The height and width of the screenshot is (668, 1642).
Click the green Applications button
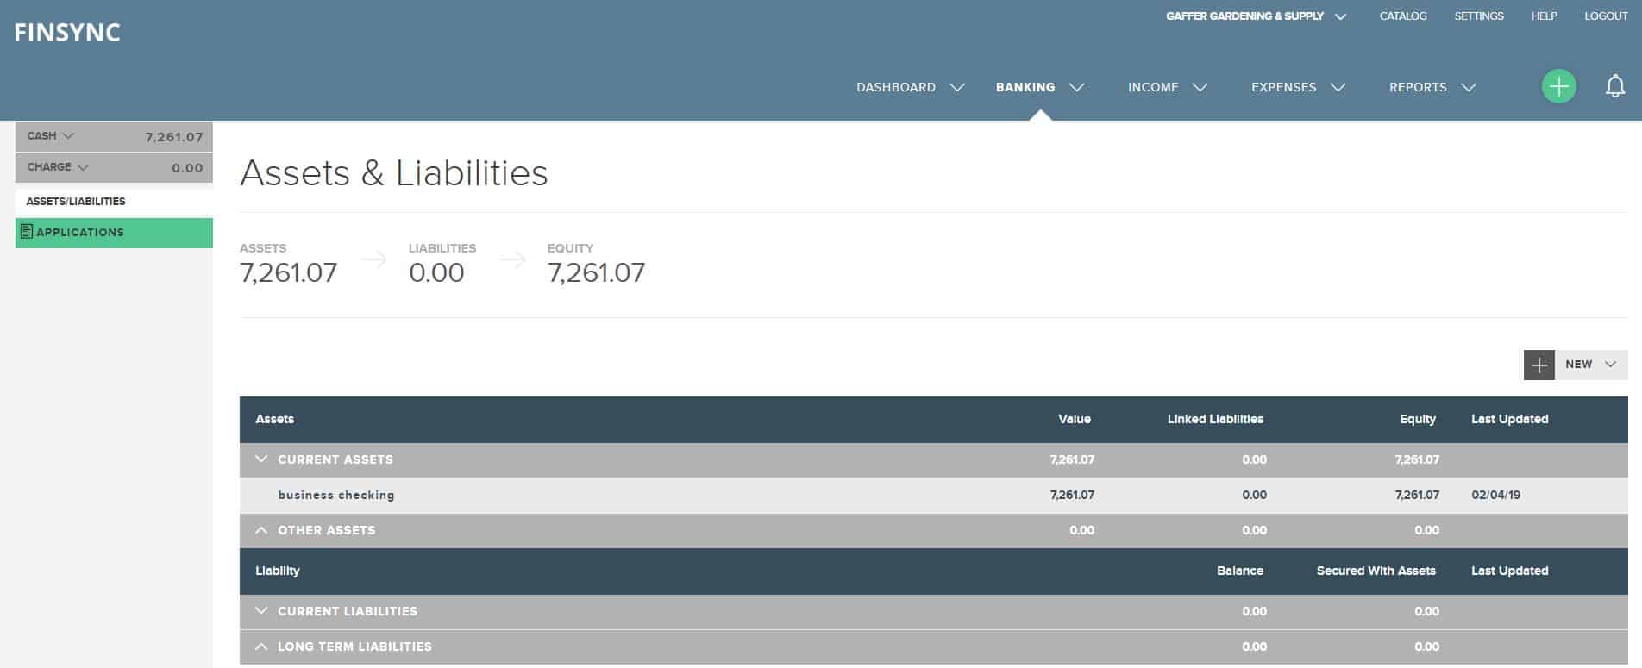(x=114, y=233)
